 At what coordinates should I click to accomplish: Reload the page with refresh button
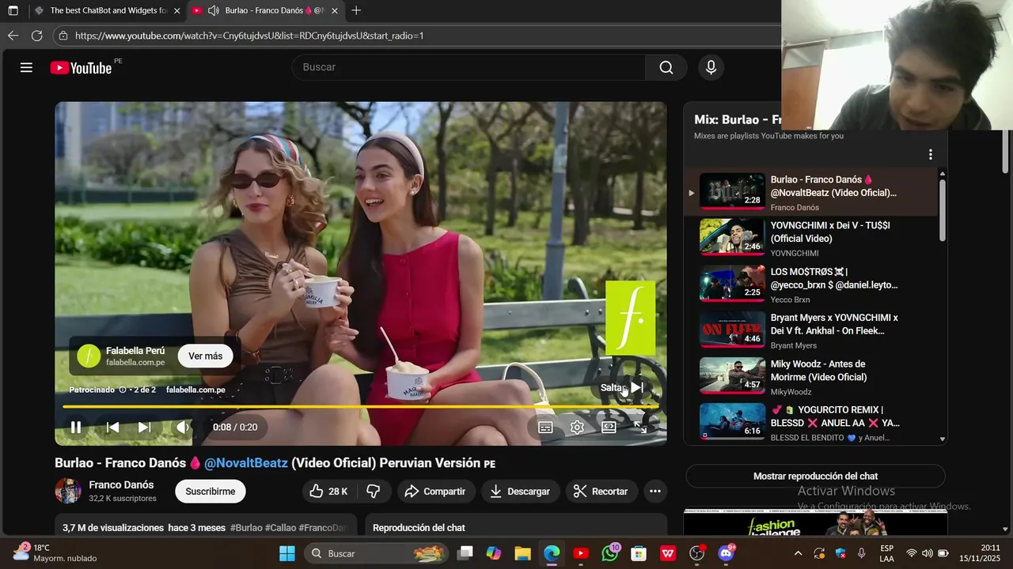[36, 36]
